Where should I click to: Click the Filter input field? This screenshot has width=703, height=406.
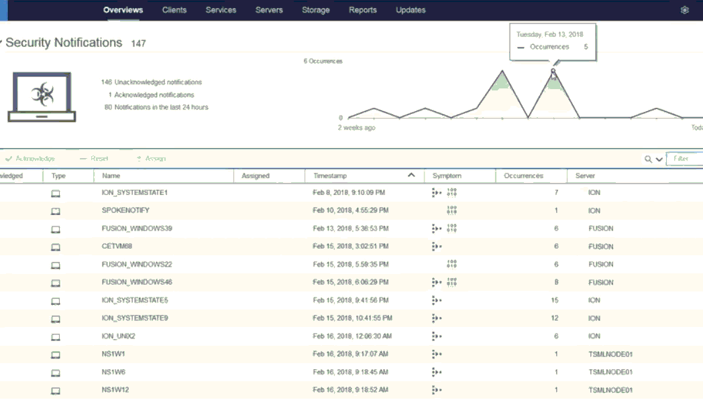[686, 159]
